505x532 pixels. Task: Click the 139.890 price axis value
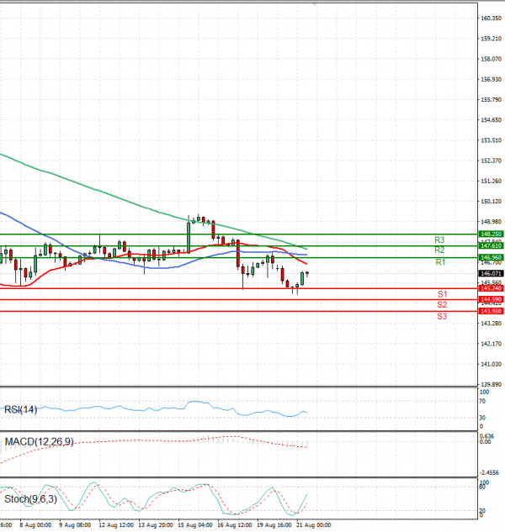[x=491, y=384]
